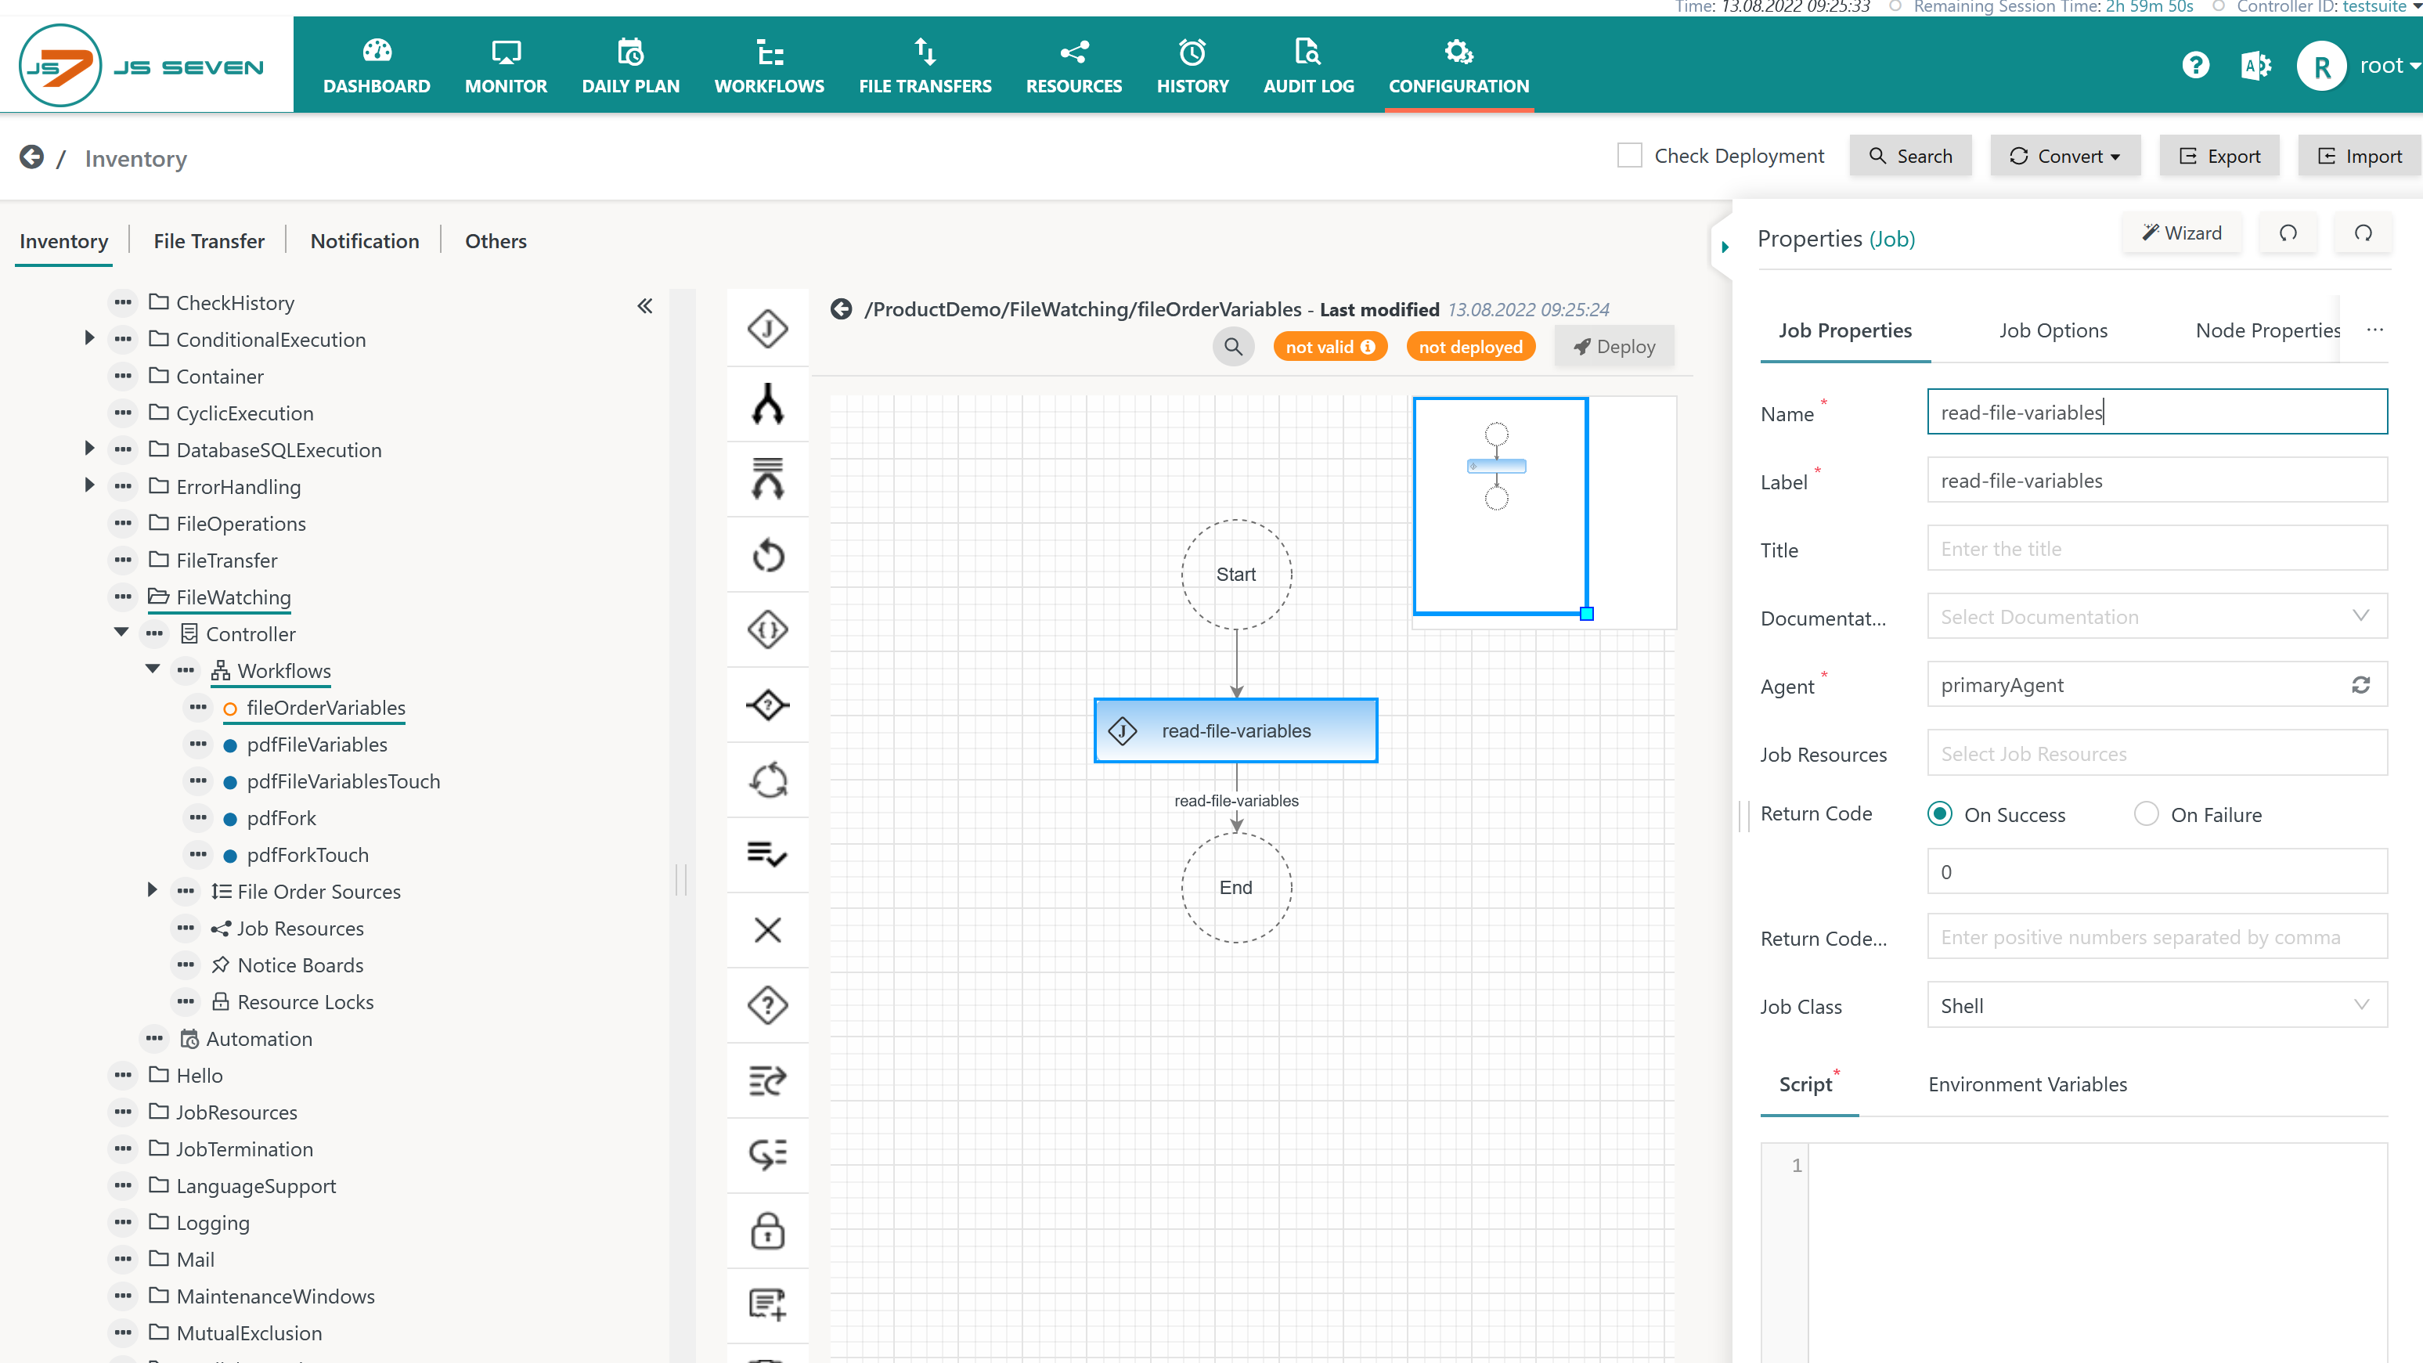The image size is (2423, 1363).
Task: Expand the ConditionalExecution folder
Action: click(88, 337)
